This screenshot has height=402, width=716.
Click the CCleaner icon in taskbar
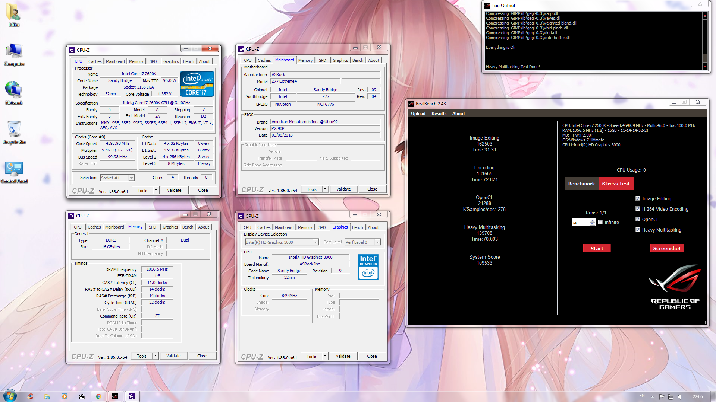pyautogui.click(x=30, y=396)
